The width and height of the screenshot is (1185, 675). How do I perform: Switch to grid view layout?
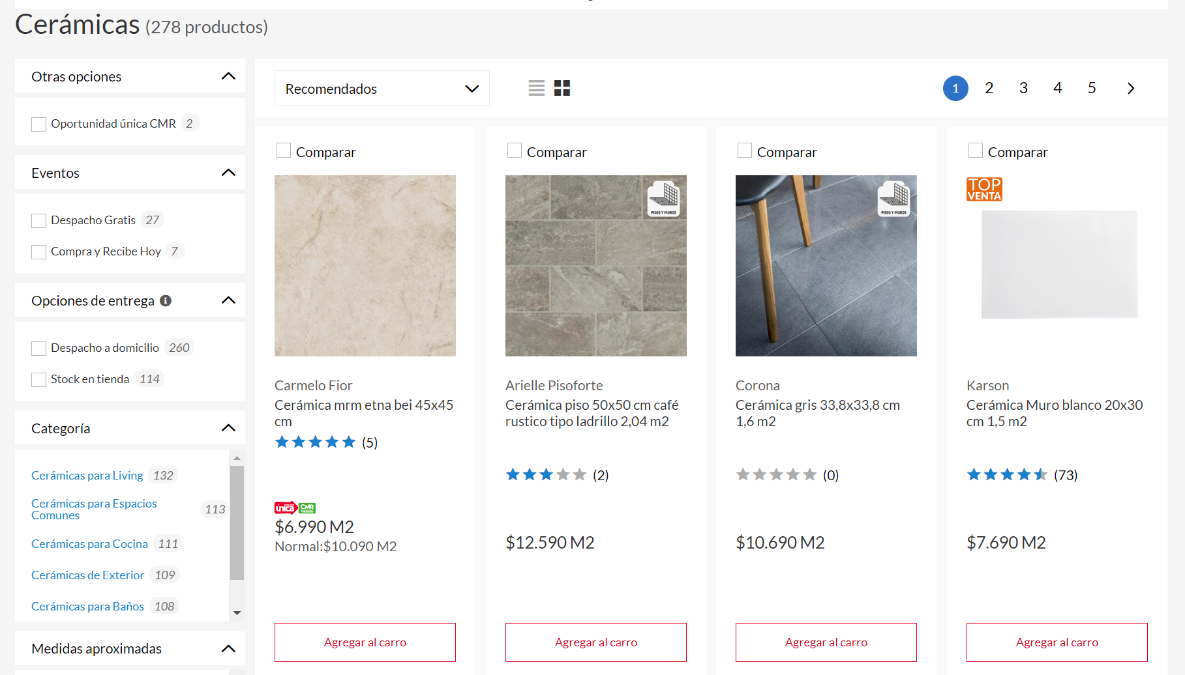click(x=562, y=88)
